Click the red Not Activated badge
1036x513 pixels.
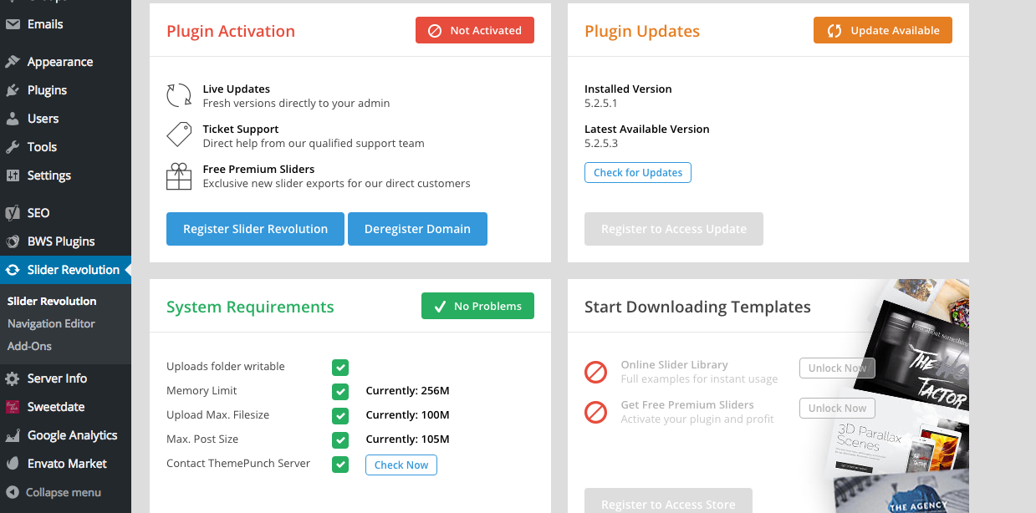click(x=475, y=31)
